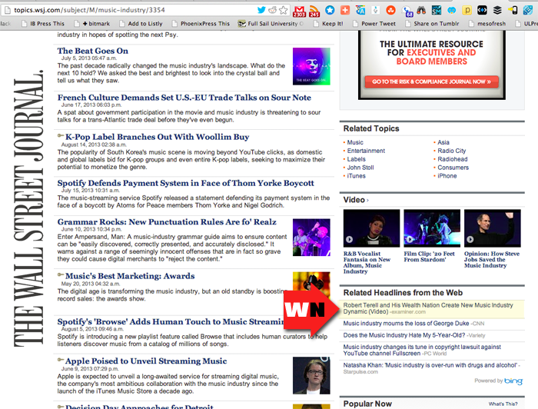538x409 pixels.
Task: Click the key icon beside Music's Best Marketing
Action: [x=61, y=274]
